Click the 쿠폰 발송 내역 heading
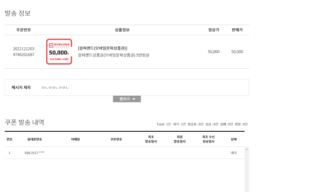Viewport: 328px width, 192px height. click(x=24, y=122)
